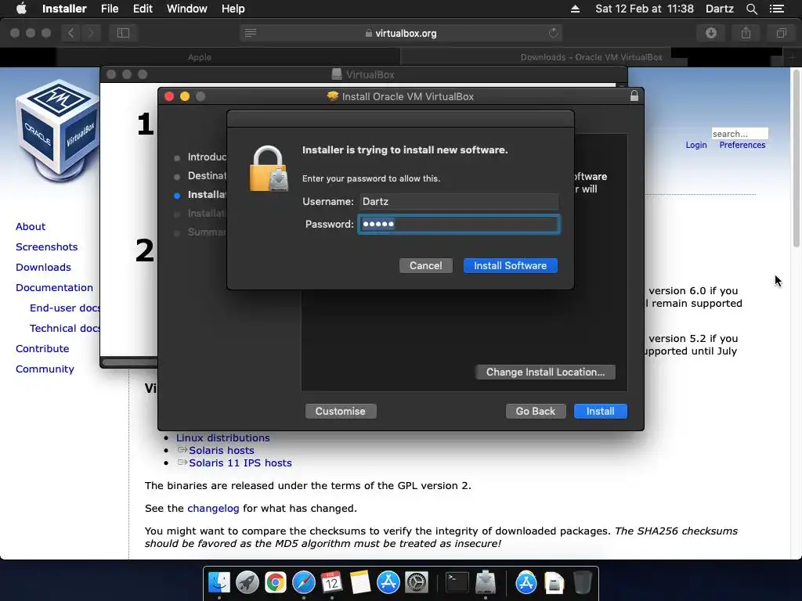
Task: Open the Window menu
Action: pos(186,9)
